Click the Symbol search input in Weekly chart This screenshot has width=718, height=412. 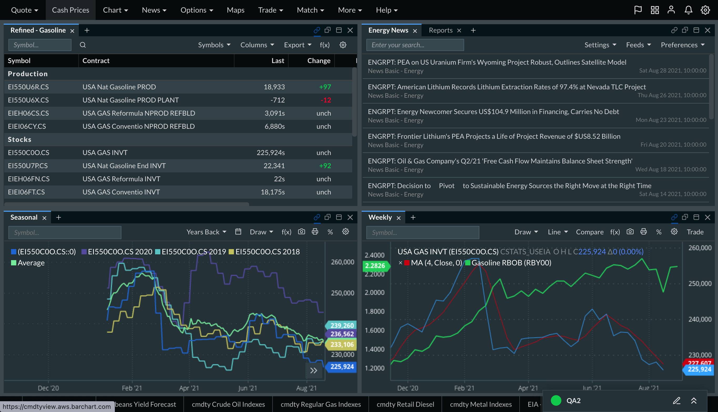(x=423, y=232)
